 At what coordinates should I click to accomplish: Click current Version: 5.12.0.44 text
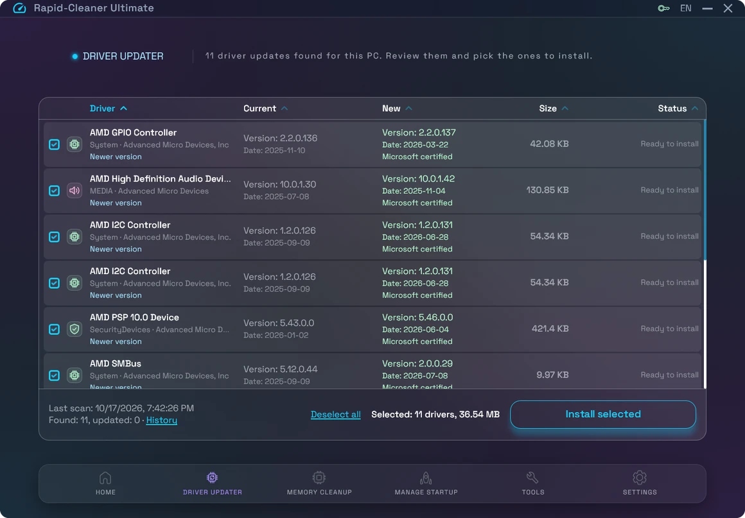(280, 369)
